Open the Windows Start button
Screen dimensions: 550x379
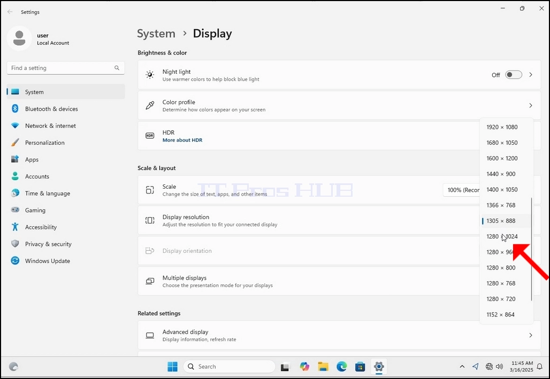(173, 367)
